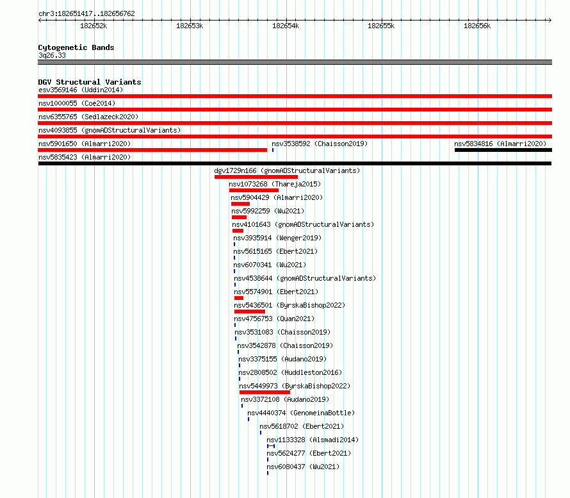Click the 182656k ruler position
570x498 pixels.
[x=477, y=26]
